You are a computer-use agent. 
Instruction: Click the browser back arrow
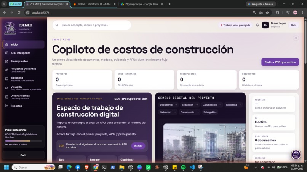[x=5, y=13]
